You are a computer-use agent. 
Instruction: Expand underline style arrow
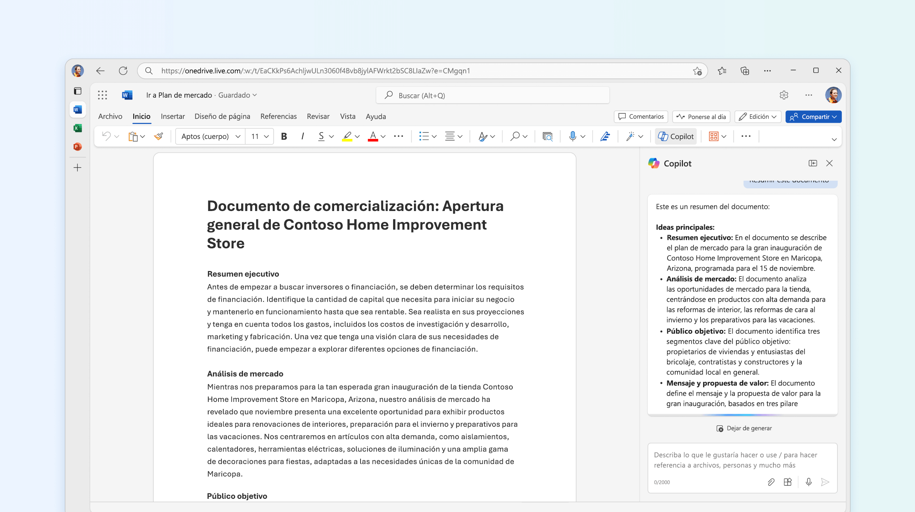[x=332, y=136]
